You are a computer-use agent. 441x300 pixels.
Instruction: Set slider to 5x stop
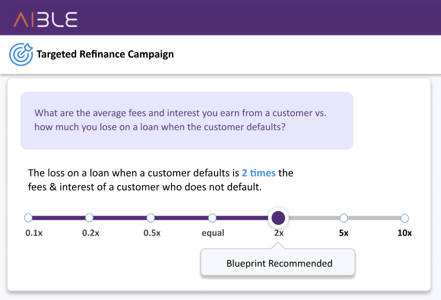(x=343, y=218)
